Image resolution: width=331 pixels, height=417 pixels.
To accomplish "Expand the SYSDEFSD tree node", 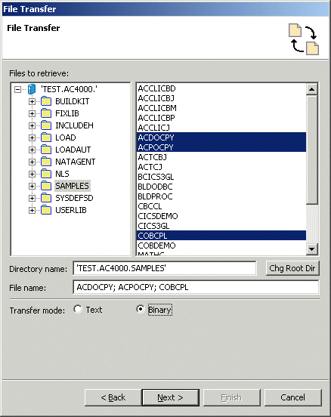I will click(x=32, y=199).
